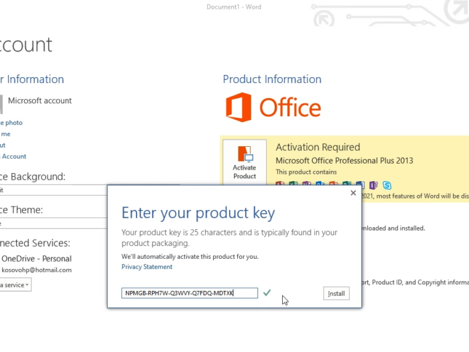Open the Privacy Statement link
The height and width of the screenshot is (352, 469).
click(x=147, y=267)
